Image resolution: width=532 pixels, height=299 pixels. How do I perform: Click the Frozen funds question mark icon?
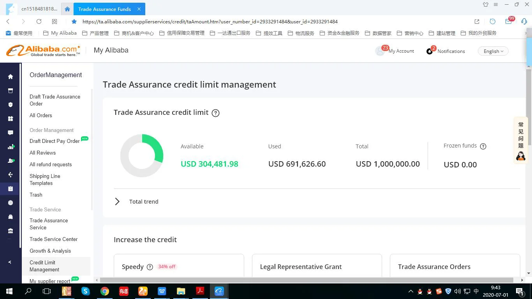[x=483, y=146]
